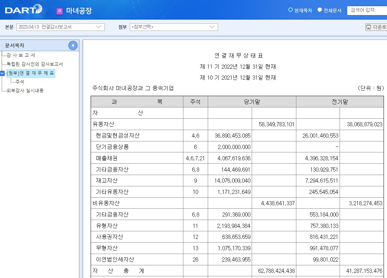The width and height of the screenshot is (387, 278).
Task: Click the value 62,788,424,438
Action: pyautogui.click(x=276, y=271)
